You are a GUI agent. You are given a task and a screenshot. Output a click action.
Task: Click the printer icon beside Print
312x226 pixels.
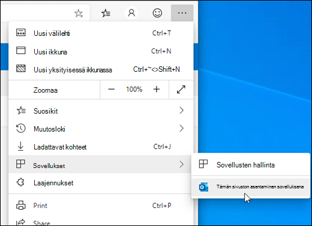[21, 205]
